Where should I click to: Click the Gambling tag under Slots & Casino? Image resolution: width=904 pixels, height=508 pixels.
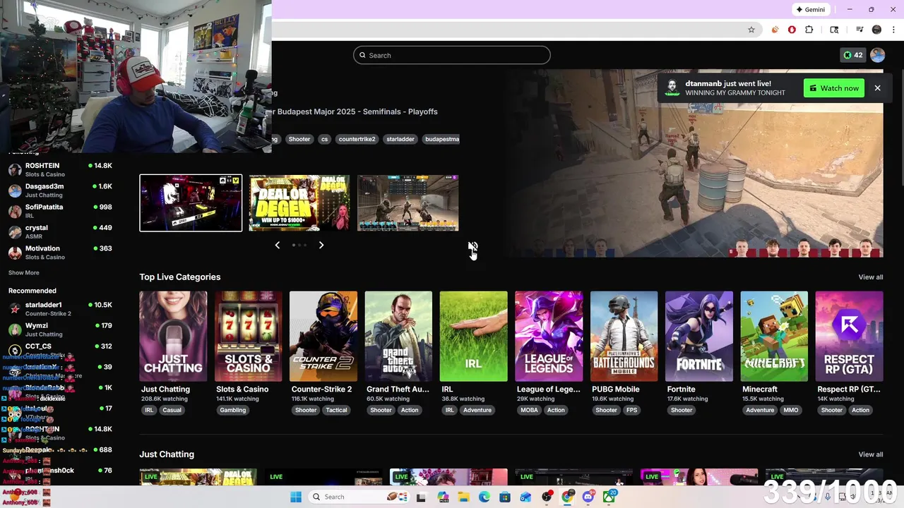(233, 410)
